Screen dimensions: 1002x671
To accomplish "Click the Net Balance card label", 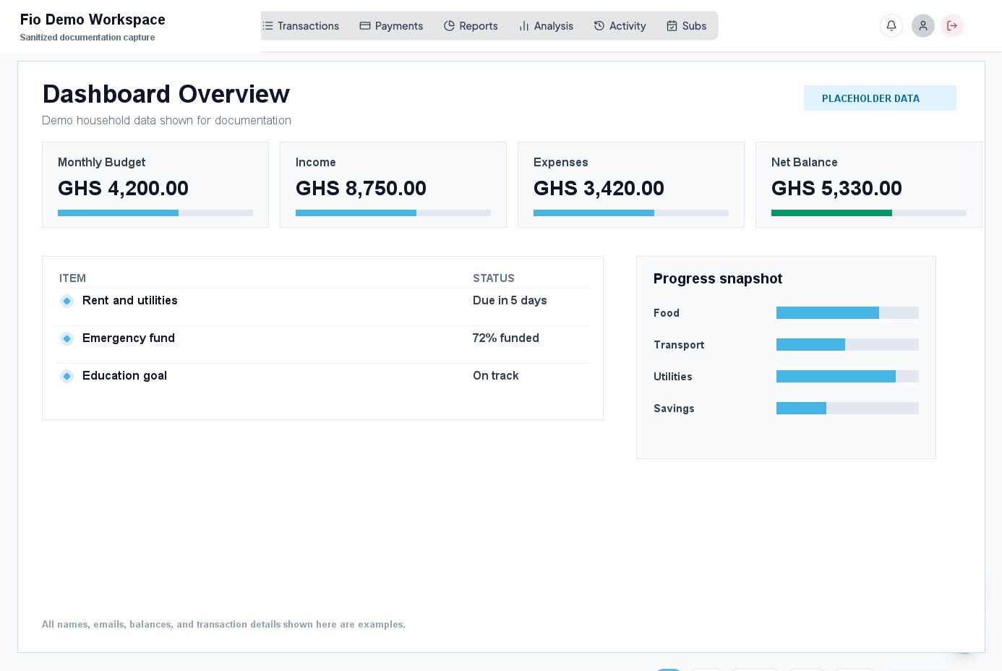I will [x=804, y=163].
